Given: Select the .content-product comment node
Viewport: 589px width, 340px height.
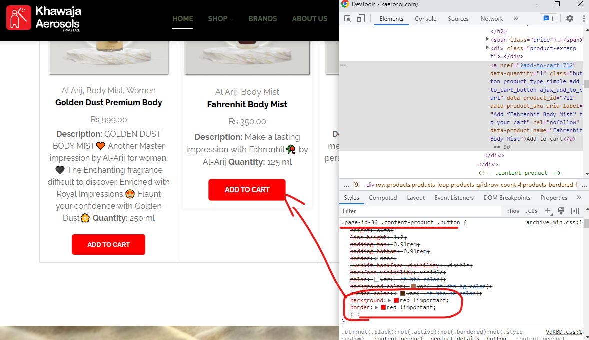Looking at the screenshot, I should (x=519, y=173).
